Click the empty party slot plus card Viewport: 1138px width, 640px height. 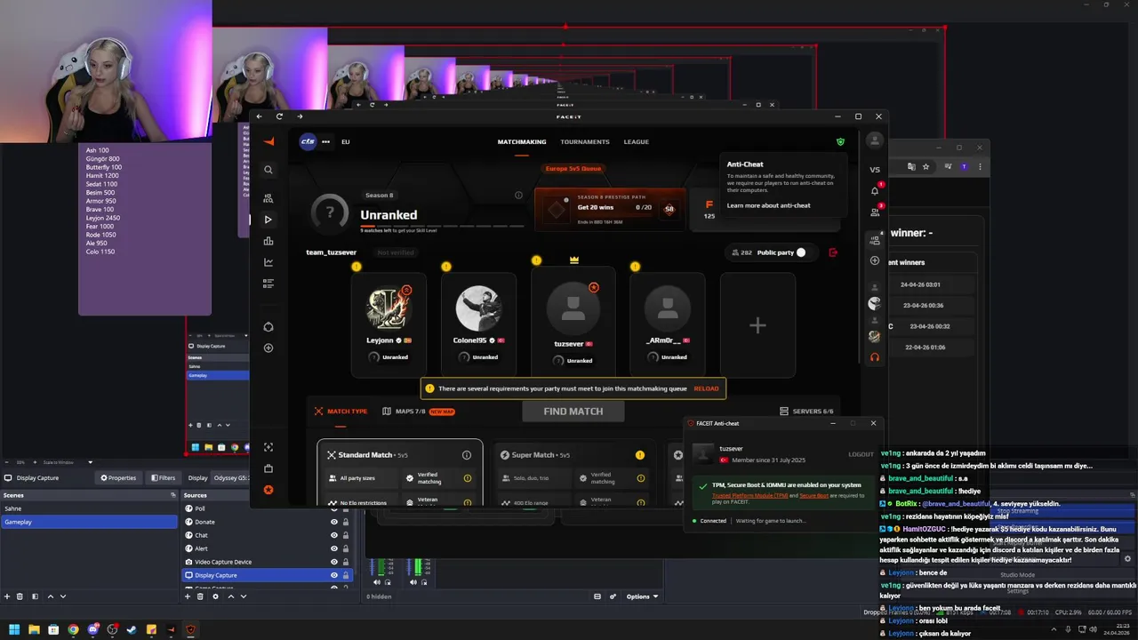coord(757,325)
